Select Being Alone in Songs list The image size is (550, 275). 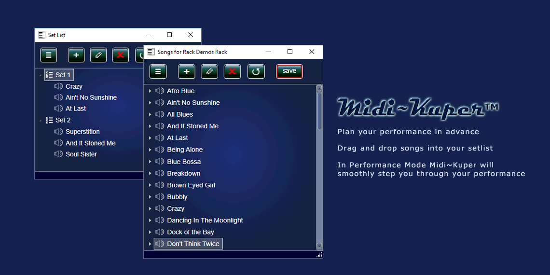(185, 150)
